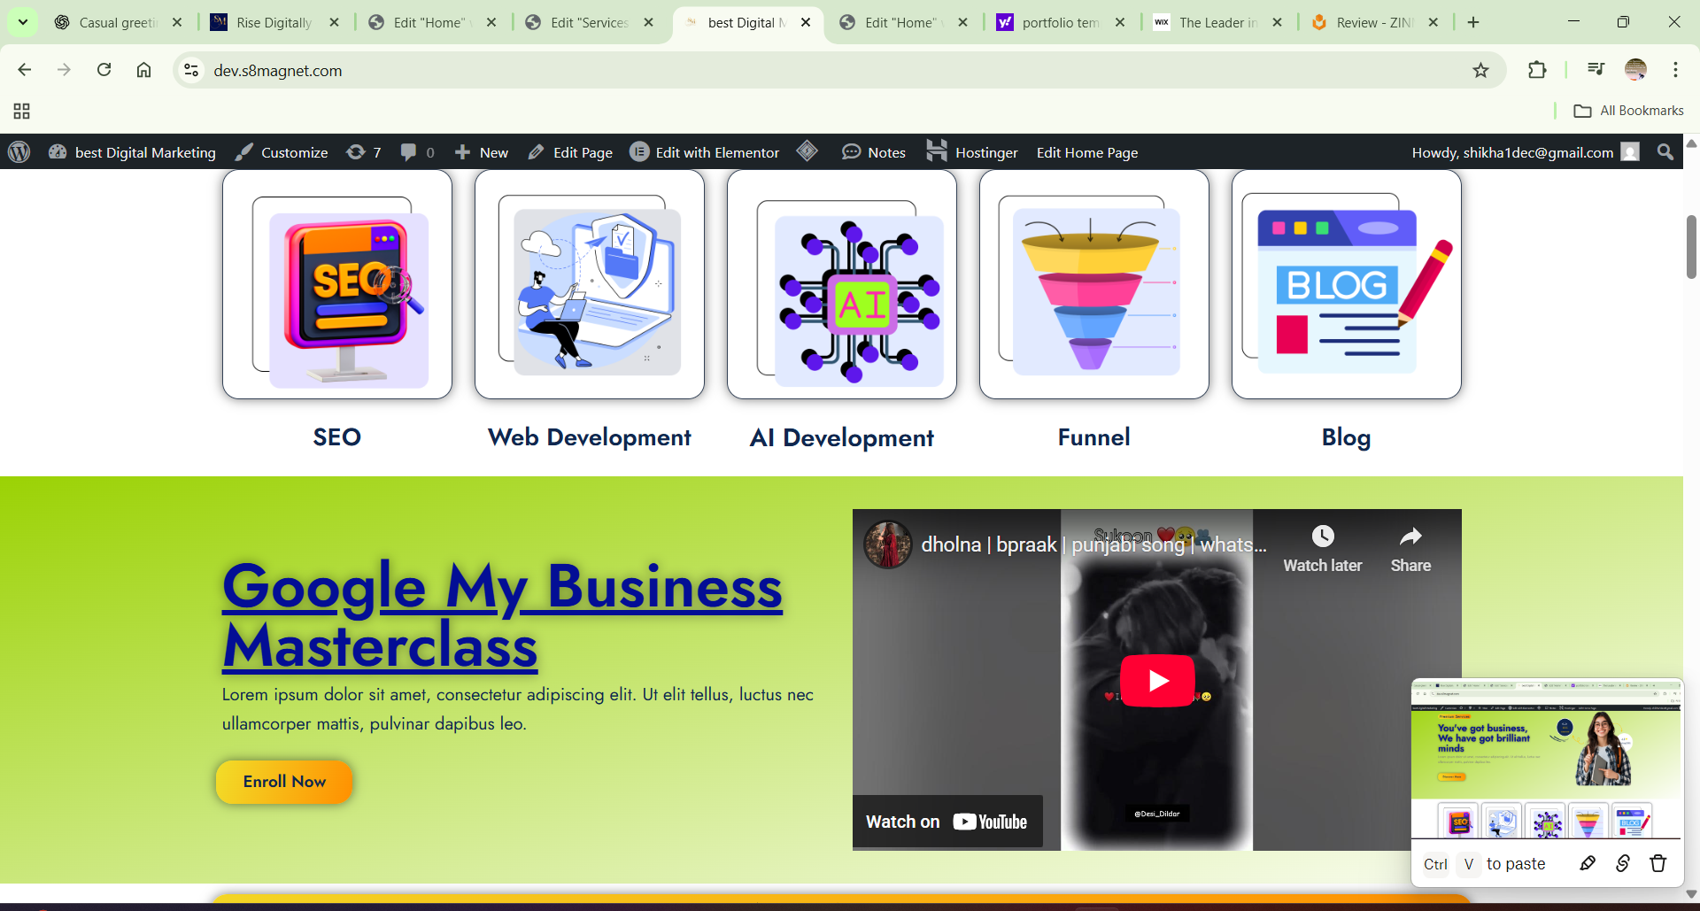Open Edit with Elementor in admin bar
The width and height of the screenshot is (1700, 911).
pos(705,152)
